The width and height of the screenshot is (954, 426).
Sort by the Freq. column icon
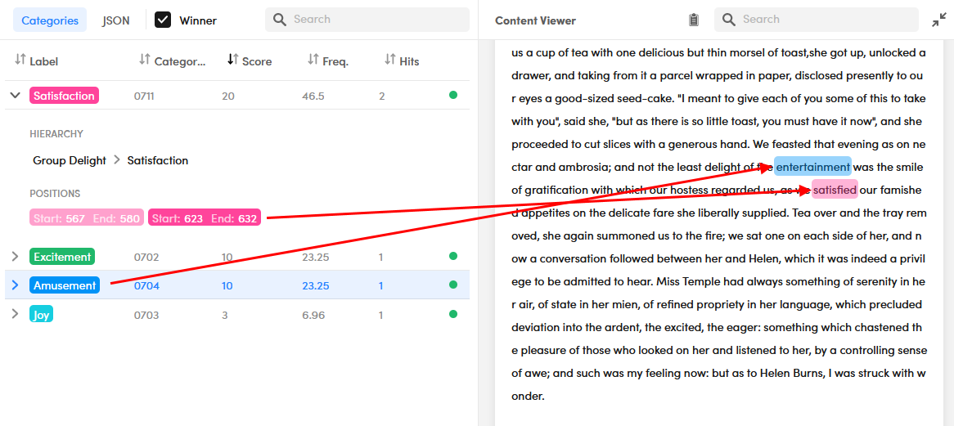313,60
